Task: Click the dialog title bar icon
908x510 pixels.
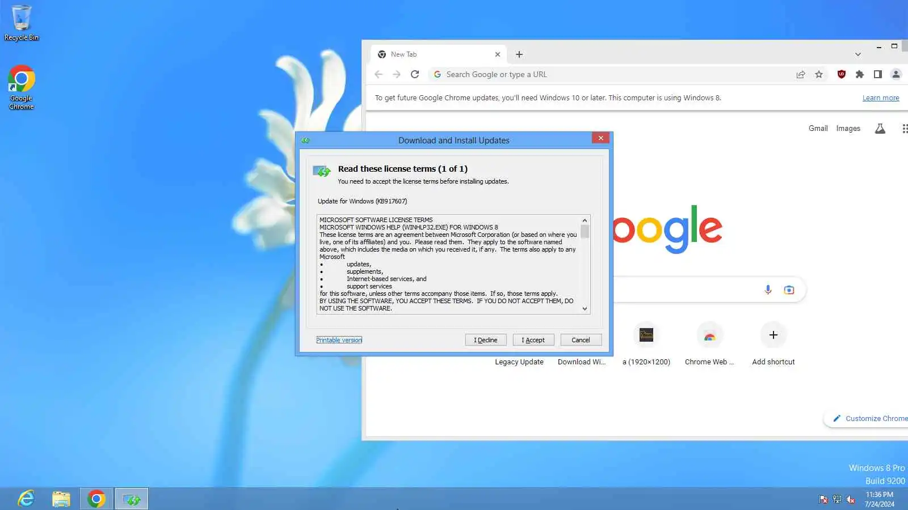Action: click(x=306, y=140)
